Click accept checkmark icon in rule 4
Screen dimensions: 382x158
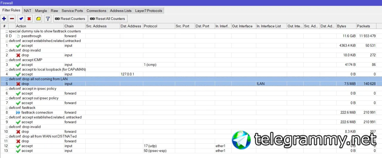tap(18, 74)
